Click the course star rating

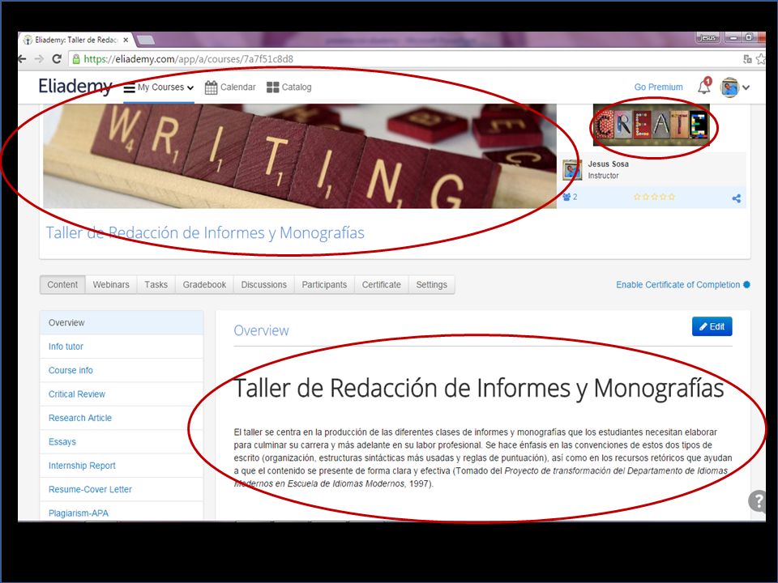pyautogui.click(x=654, y=197)
